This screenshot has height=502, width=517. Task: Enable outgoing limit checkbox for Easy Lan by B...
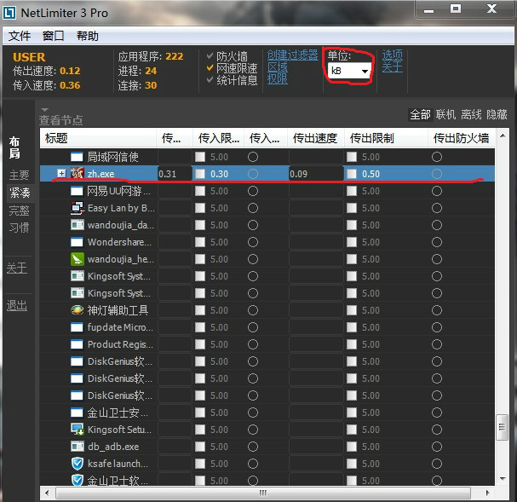352,208
